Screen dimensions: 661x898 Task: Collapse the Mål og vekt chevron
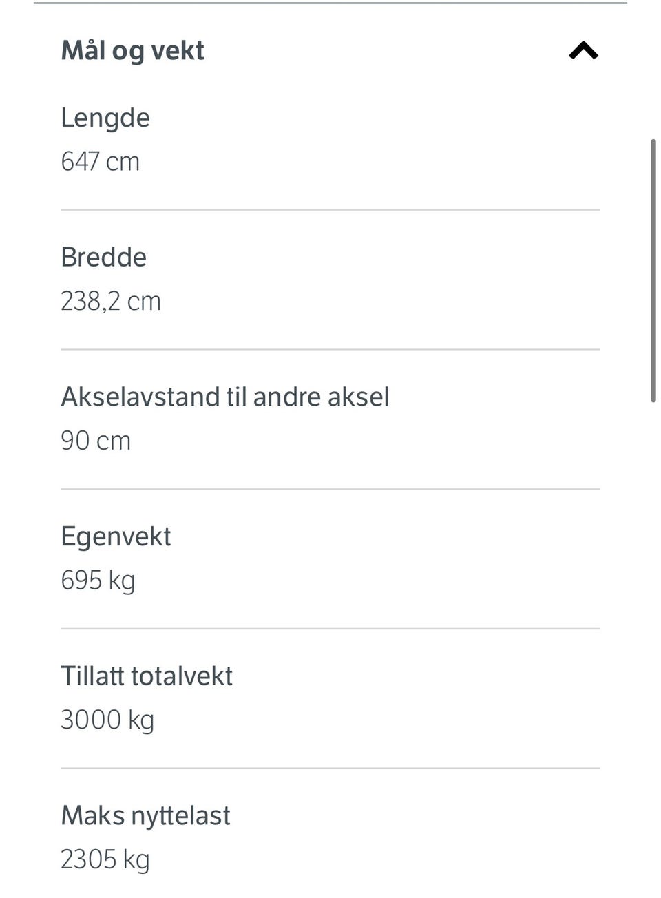pyautogui.click(x=584, y=51)
